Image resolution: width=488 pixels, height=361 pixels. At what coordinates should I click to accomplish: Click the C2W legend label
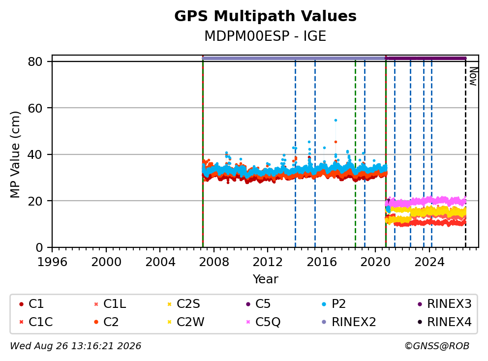click(190, 322)
